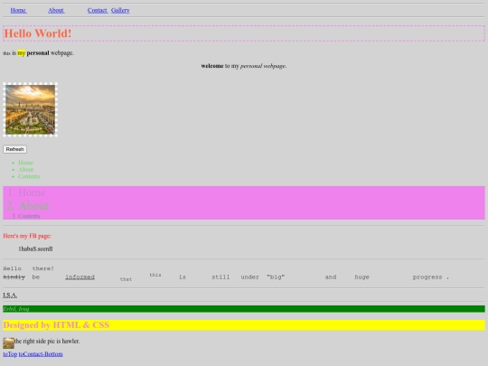
Task: Click the I.S.A. abbreviation
Action: 10,295
